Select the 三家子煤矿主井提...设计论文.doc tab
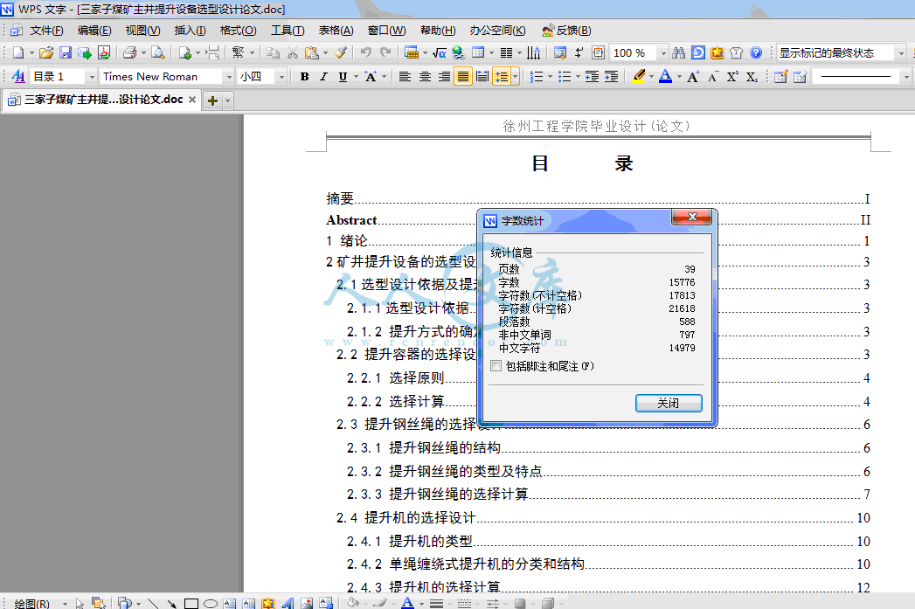Viewport: 915px width, 609px height. point(103,100)
